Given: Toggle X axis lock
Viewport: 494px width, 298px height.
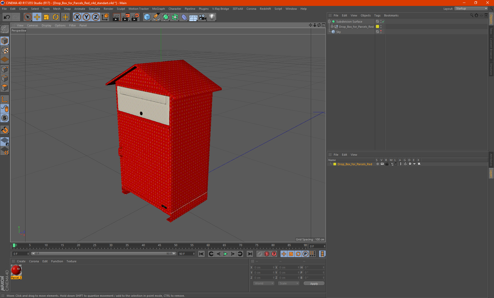Looking at the screenshot, I should pos(77,17).
